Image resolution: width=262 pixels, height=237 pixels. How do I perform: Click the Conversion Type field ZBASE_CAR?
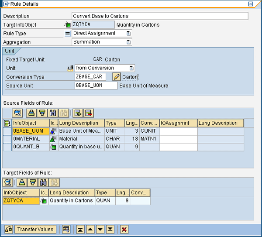[x=90, y=77]
